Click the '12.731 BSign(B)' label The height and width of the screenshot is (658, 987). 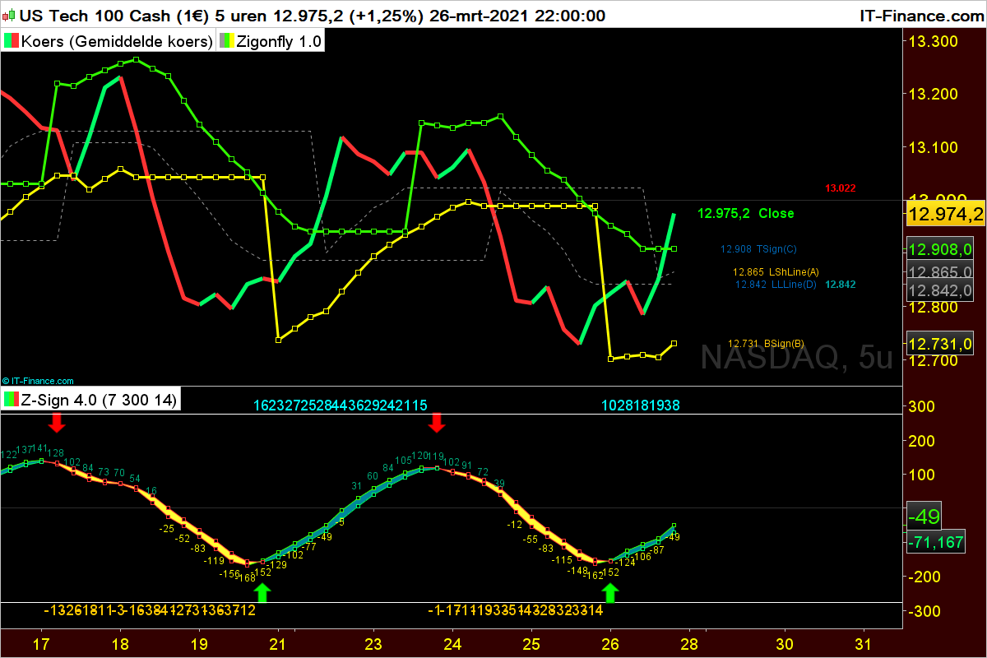[767, 344]
